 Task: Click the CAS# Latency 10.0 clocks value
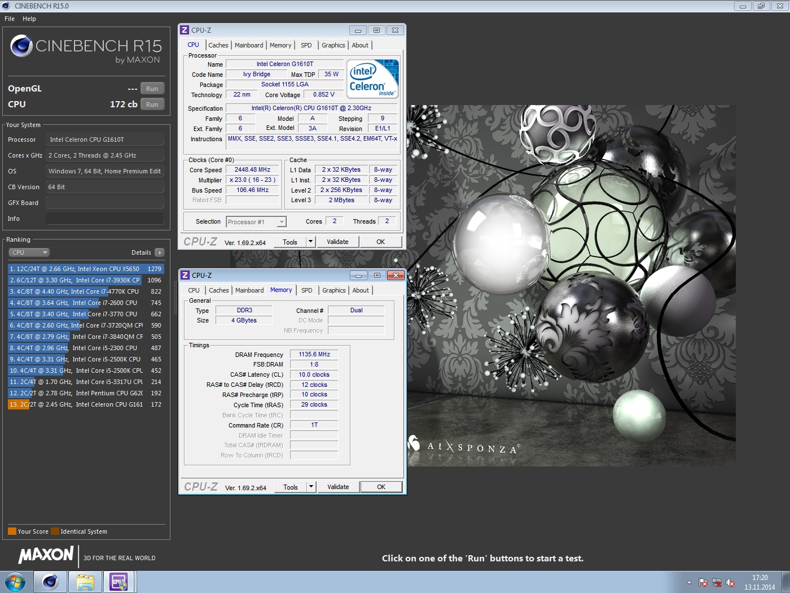(x=314, y=374)
